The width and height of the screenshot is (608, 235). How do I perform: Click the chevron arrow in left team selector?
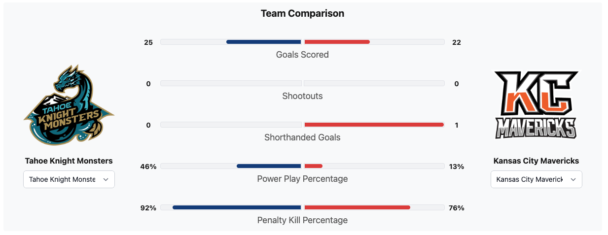pyautogui.click(x=106, y=180)
